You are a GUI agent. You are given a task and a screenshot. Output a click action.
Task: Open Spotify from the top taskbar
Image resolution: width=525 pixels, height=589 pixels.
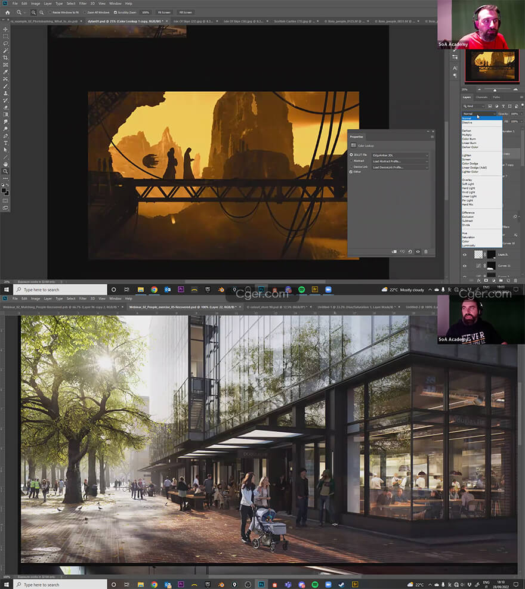[301, 290]
